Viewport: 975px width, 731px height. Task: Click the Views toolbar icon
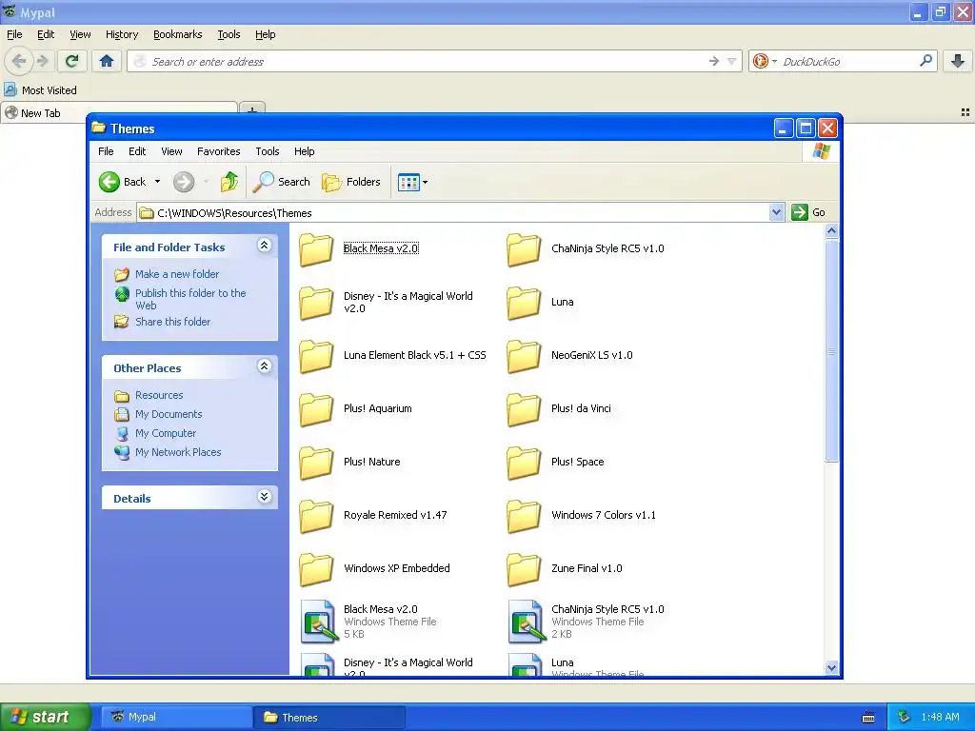(x=408, y=183)
